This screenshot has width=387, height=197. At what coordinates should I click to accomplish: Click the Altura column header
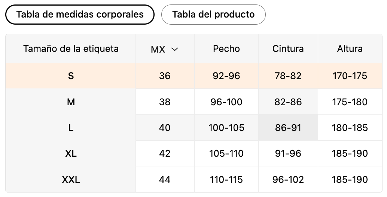pos(350,49)
